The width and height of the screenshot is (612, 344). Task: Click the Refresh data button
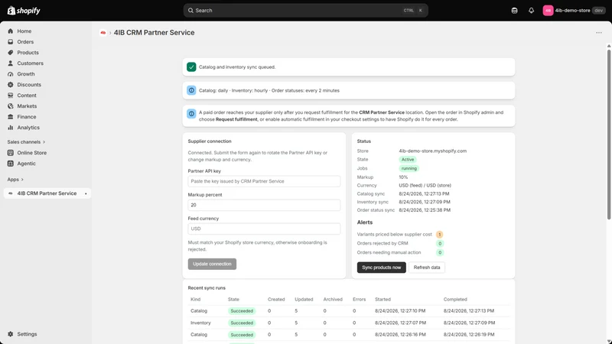[x=427, y=268]
